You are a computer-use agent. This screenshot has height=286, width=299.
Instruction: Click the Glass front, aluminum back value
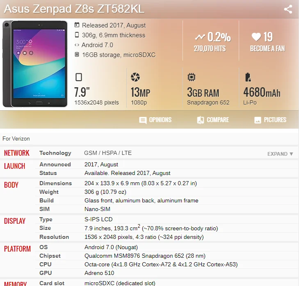point(142,200)
